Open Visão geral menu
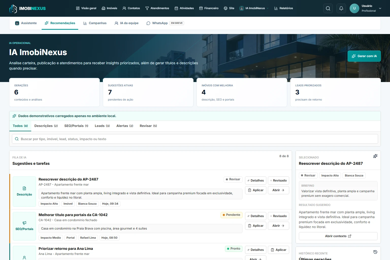Image resolution: width=390 pixels, height=260 pixels. click(86, 8)
